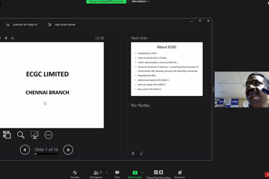
Task: Open more slide show options ellipsis
Action: pyautogui.click(x=48, y=135)
